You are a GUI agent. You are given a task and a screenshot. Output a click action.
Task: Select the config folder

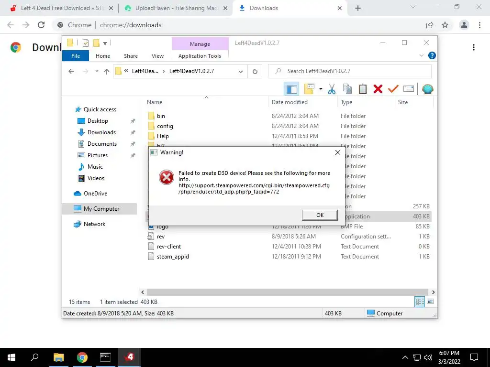click(165, 126)
